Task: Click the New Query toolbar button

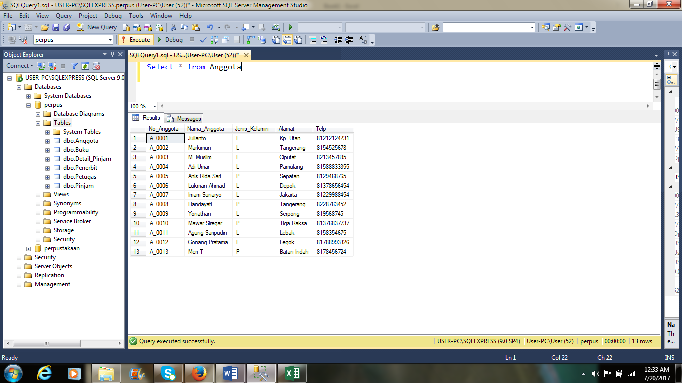Action: [x=96, y=27]
